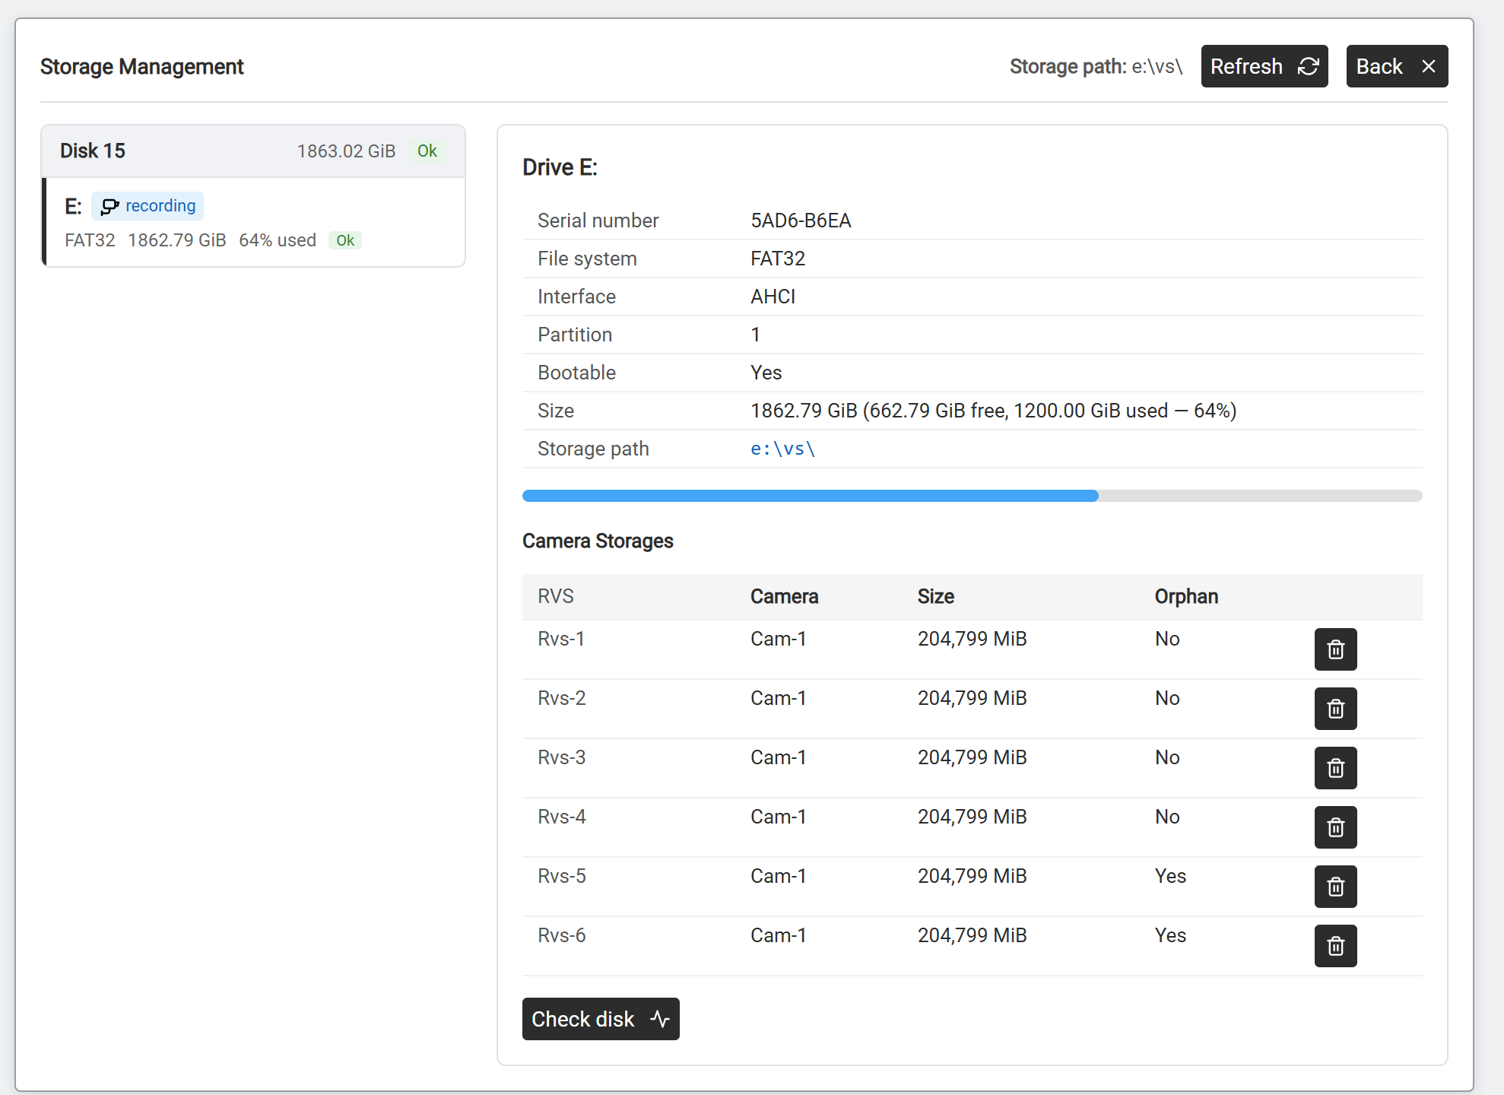Click the Camera column header
The image size is (1504, 1095).
pyautogui.click(x=784, y=596)
